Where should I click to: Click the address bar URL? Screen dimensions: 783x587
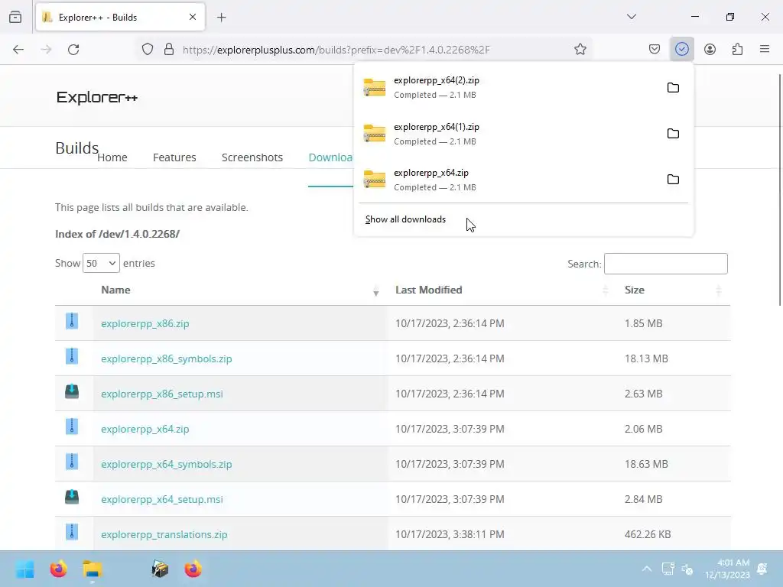[x=336, y=50]
